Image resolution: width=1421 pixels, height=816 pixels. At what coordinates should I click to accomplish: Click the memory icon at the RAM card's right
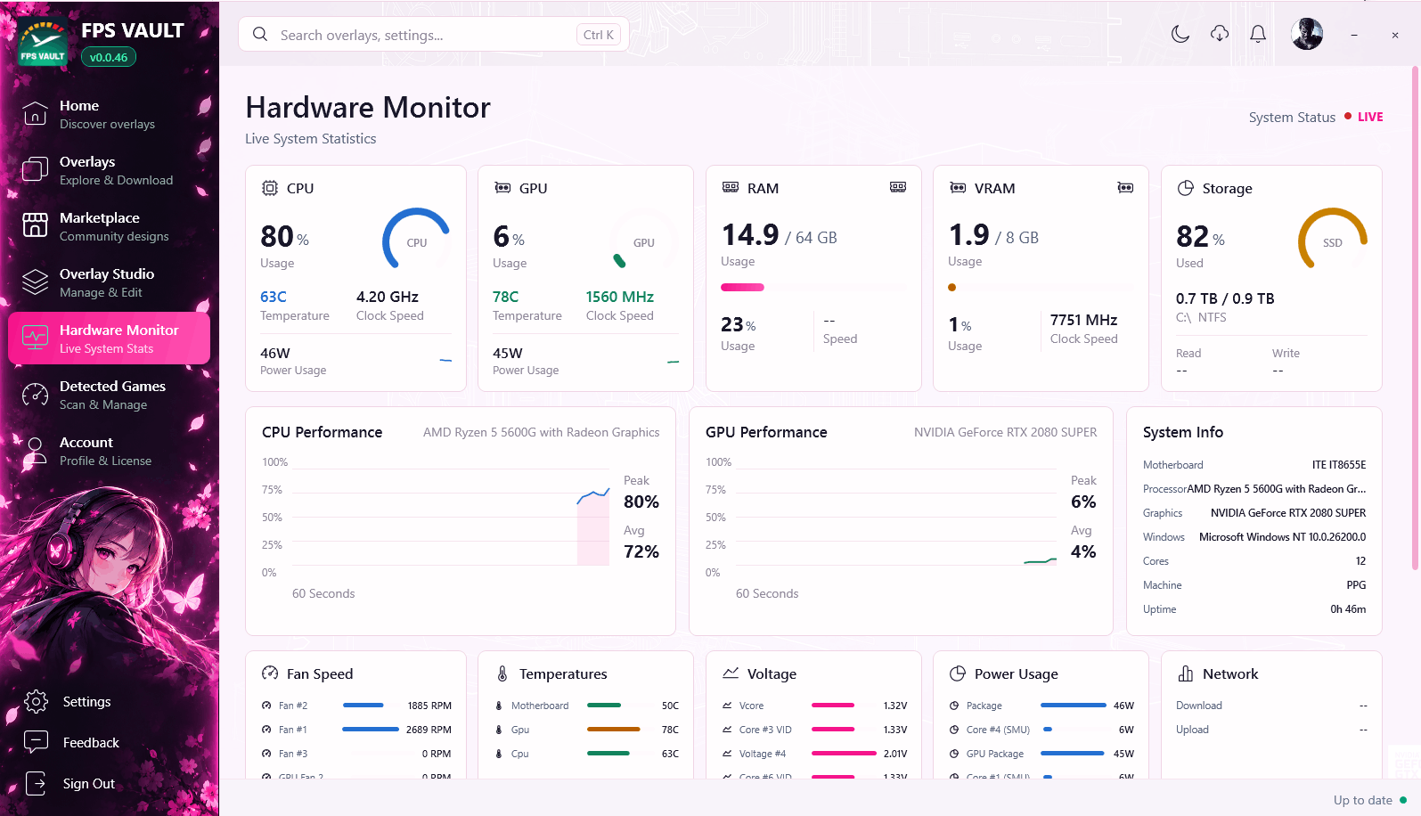898,187
